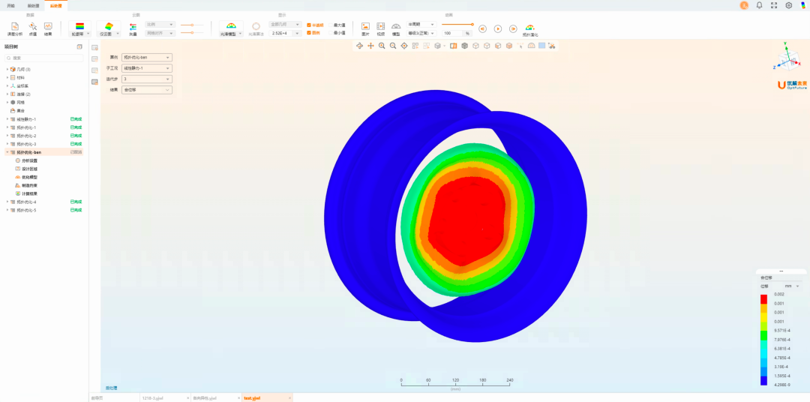
Task: Zoom out of the viewport
Action: [393, 46]
